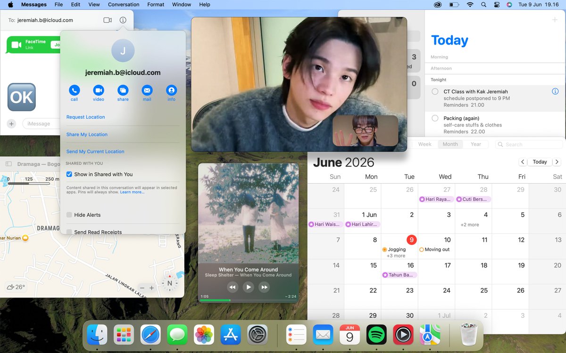This screenshot has width=566, height=353.
Task: Open the Messages apps plus button
Action: click(12, 124)
